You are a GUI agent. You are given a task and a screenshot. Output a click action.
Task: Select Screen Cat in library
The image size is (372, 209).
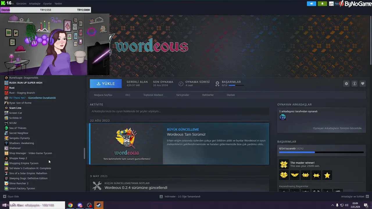(15, 113)
